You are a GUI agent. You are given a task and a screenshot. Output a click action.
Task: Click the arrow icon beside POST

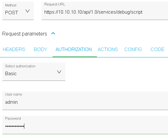click(28, 11)
